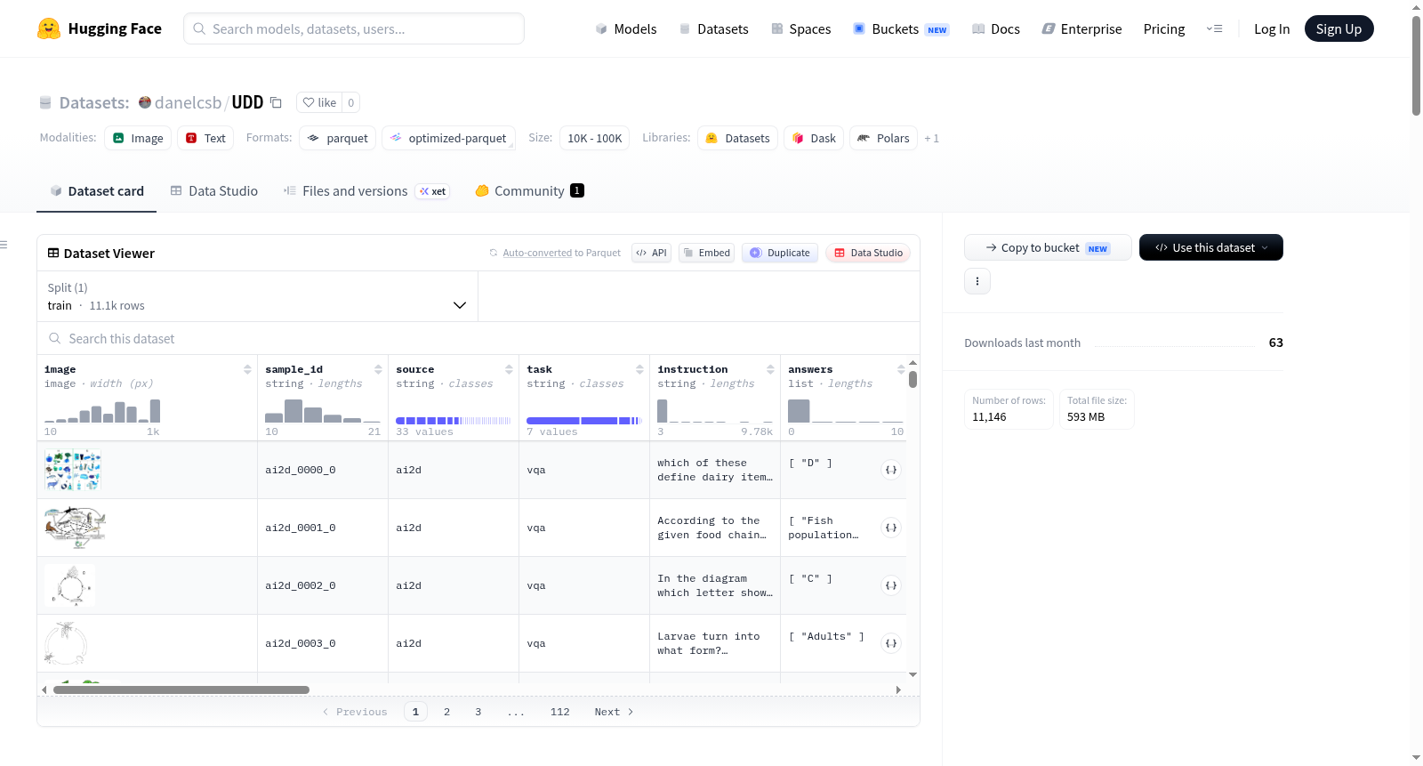The width and height of the screenshot is (1423, 766).
Task: Open the navigation overflow menu icon
Action: click(x=1214, y=28)
